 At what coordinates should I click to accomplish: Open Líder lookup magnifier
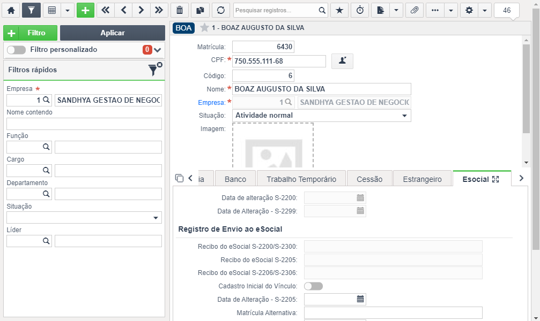46,241
